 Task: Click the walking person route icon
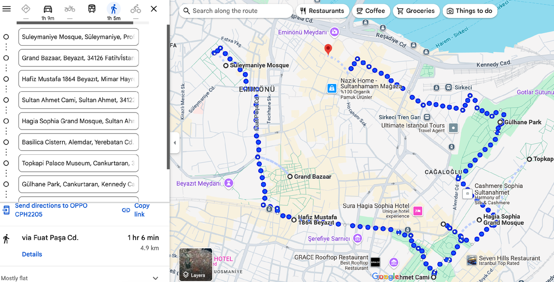6,238
